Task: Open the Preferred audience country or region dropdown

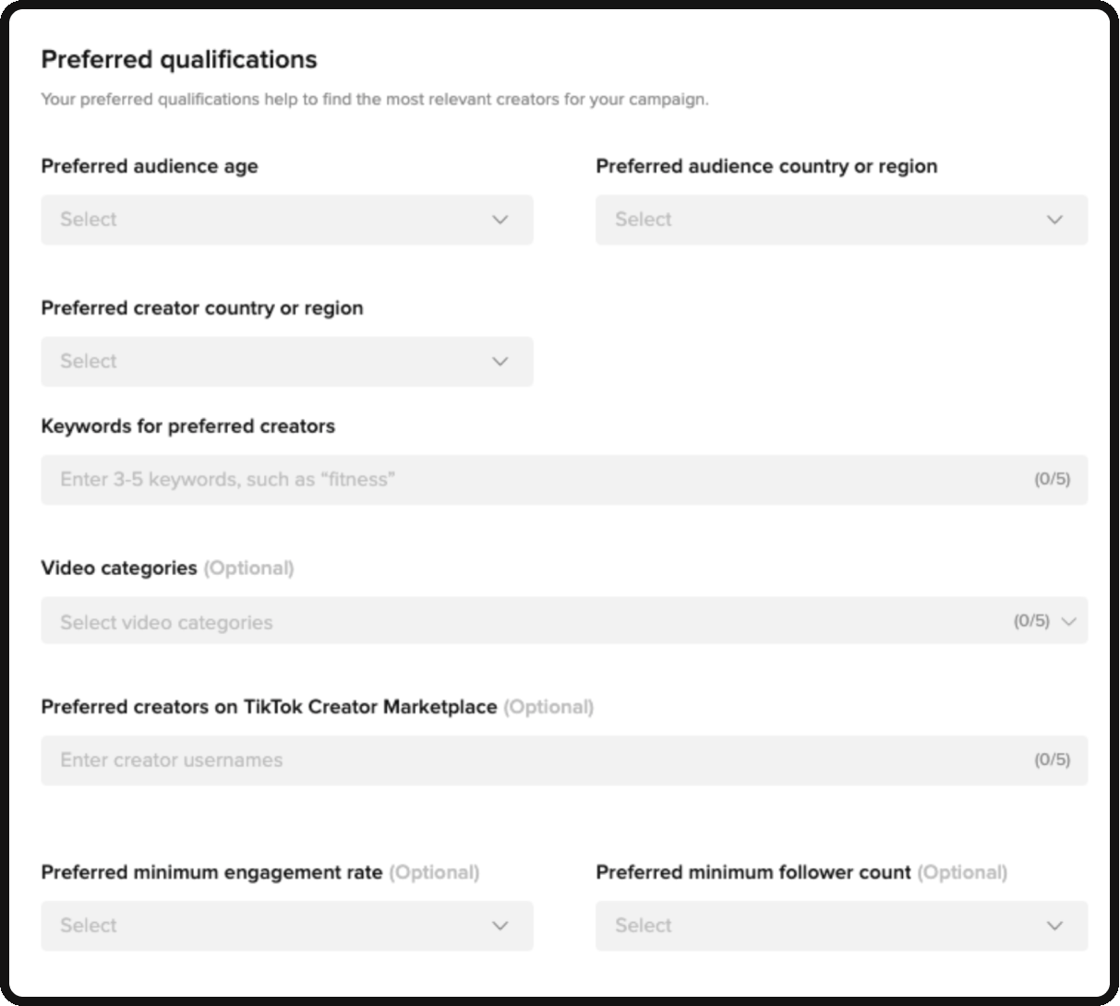Action: [x=841, y=220]
